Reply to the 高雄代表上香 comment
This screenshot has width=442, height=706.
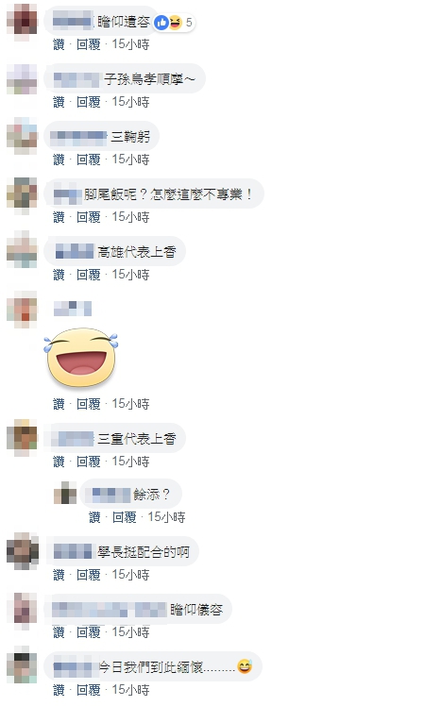point(89,275)
